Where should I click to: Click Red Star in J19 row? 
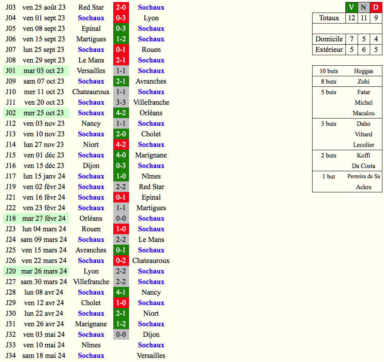click(151, 187)
